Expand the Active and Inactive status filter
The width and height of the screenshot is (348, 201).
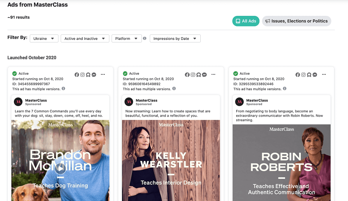point(85,38)
